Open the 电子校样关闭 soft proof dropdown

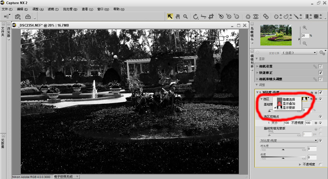[66, 177]
